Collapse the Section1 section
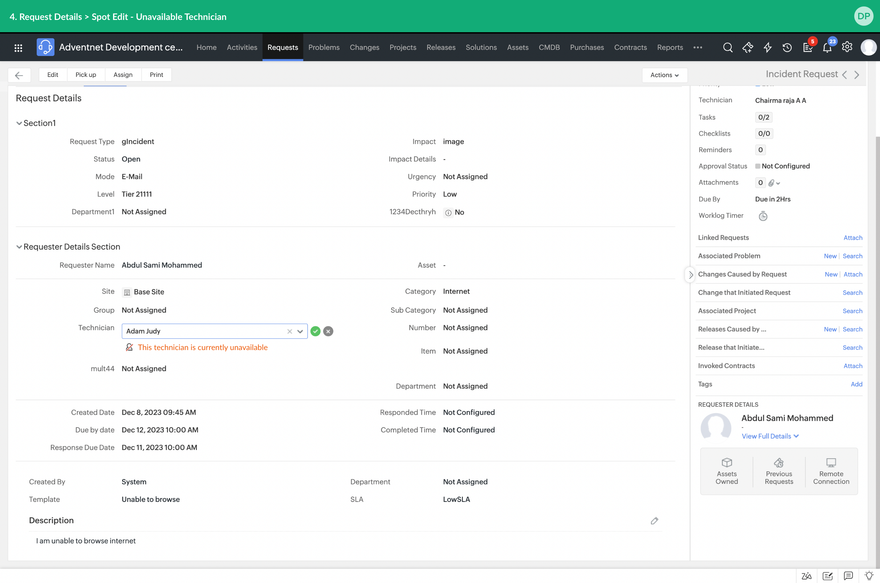 point(19,124)
